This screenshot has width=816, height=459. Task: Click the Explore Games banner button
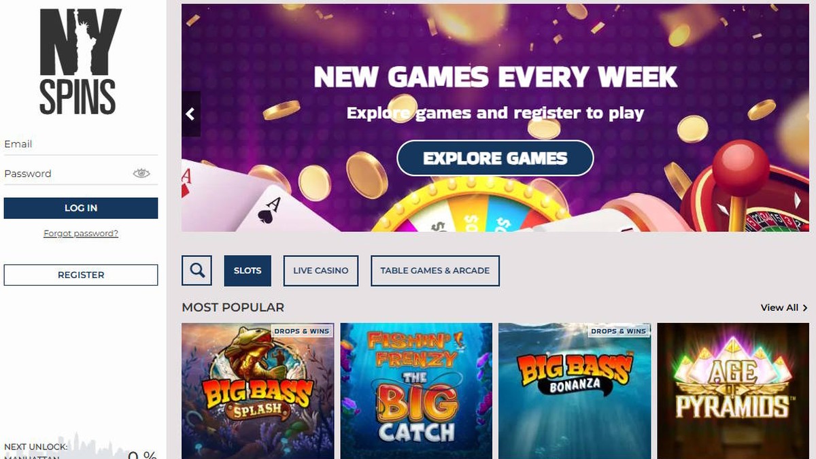click(495, 158)
